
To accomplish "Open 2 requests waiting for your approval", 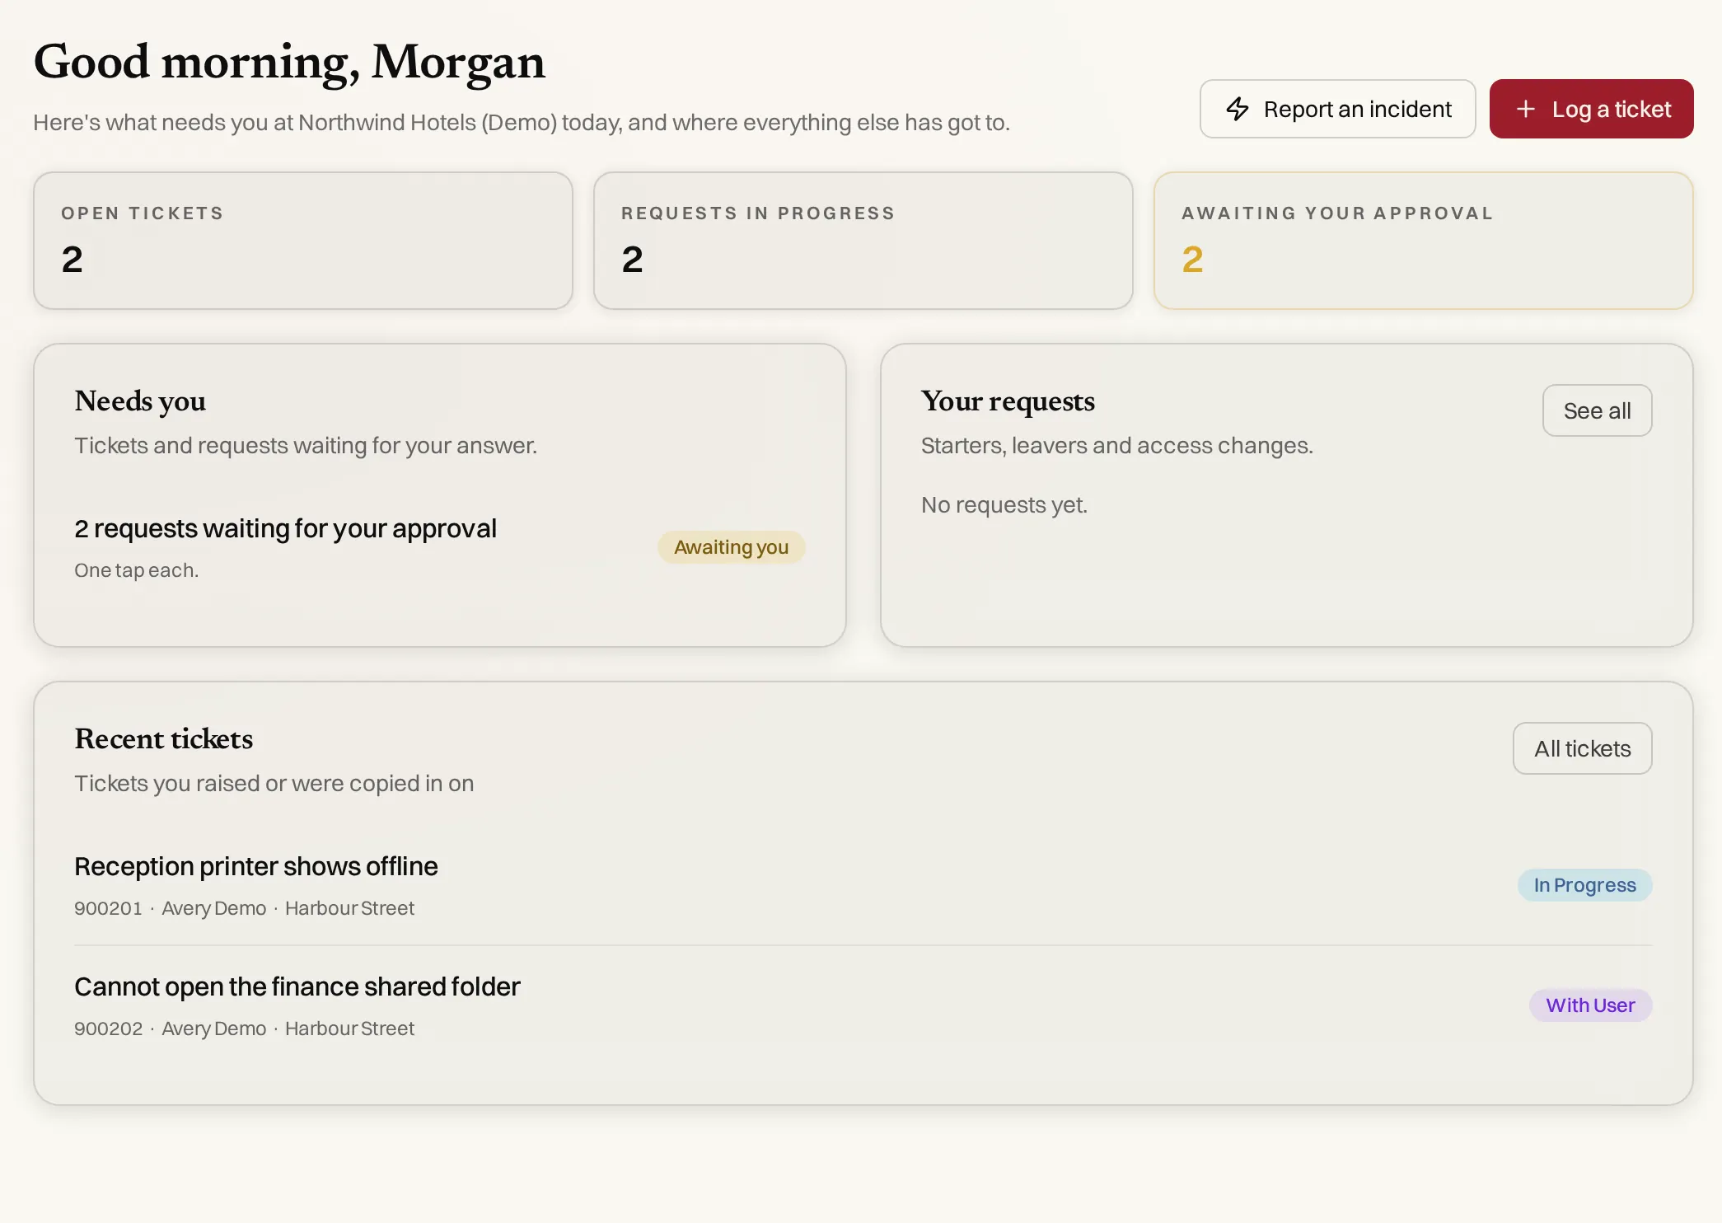I will tap(439, 548).
